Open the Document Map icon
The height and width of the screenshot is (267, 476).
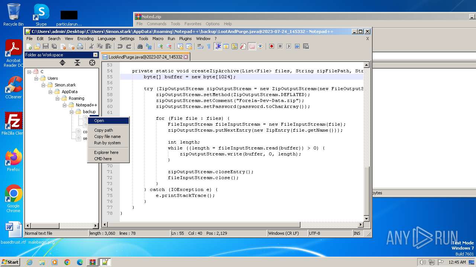tap(235, 46)
